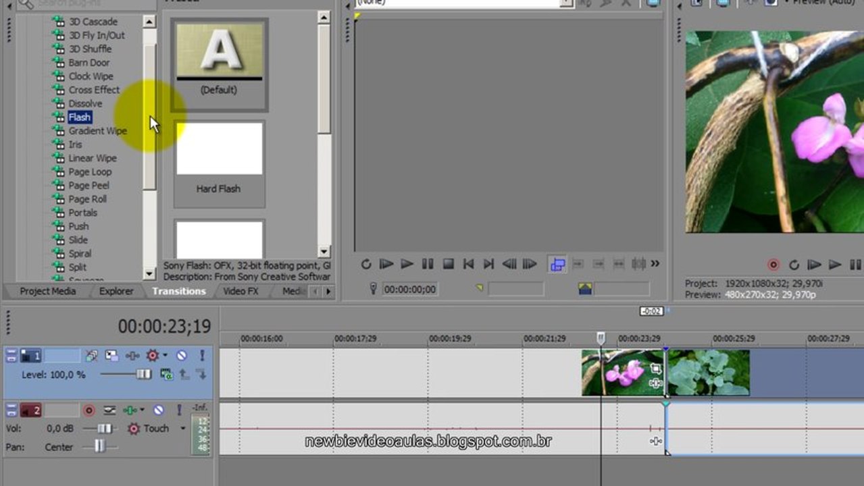Viewport: 864px width, 486px height.
Task: Click Add to Timeline Up to Cursor icon
Action: pos(599,264)
